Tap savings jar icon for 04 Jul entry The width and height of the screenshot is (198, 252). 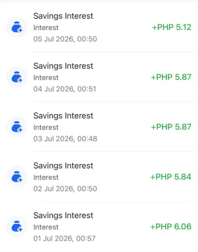(x=17, y=77)
